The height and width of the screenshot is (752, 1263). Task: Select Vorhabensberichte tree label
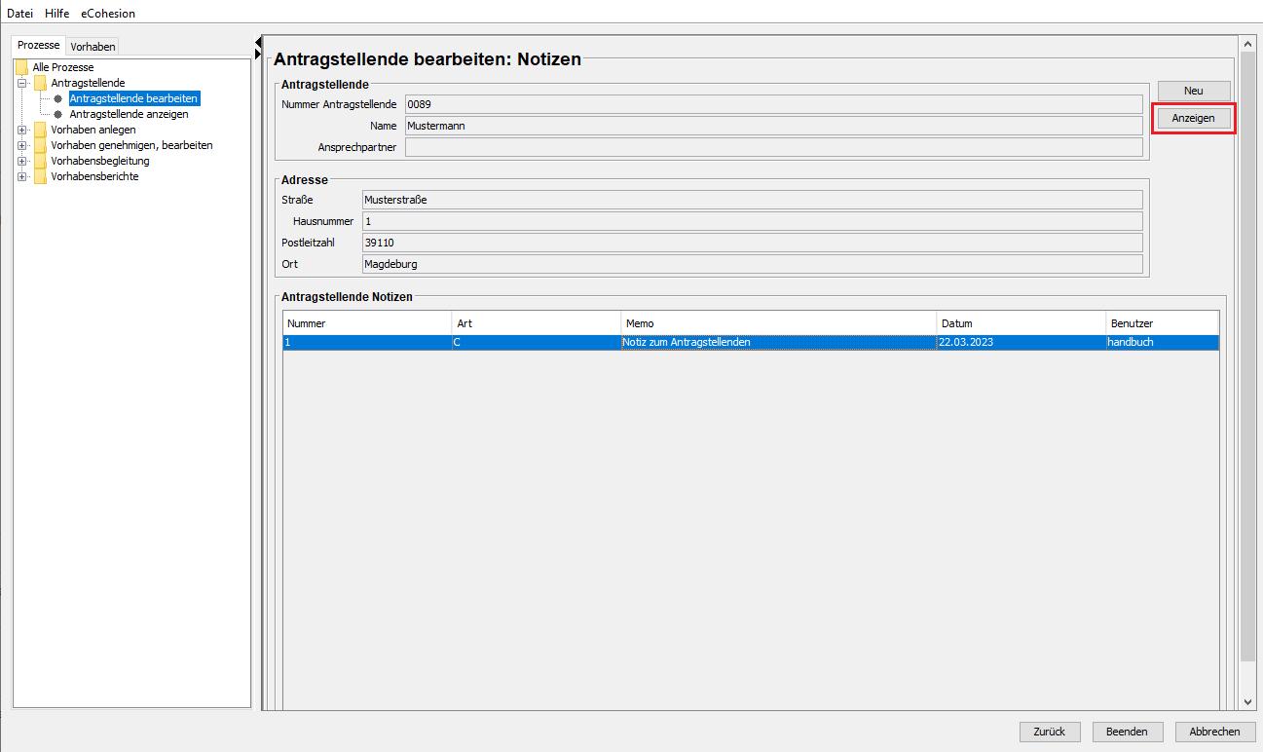pyautogui.click(x=94, y=176)
